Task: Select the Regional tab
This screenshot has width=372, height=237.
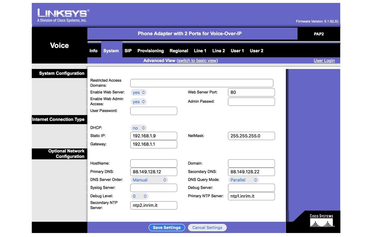Action: 179,51
